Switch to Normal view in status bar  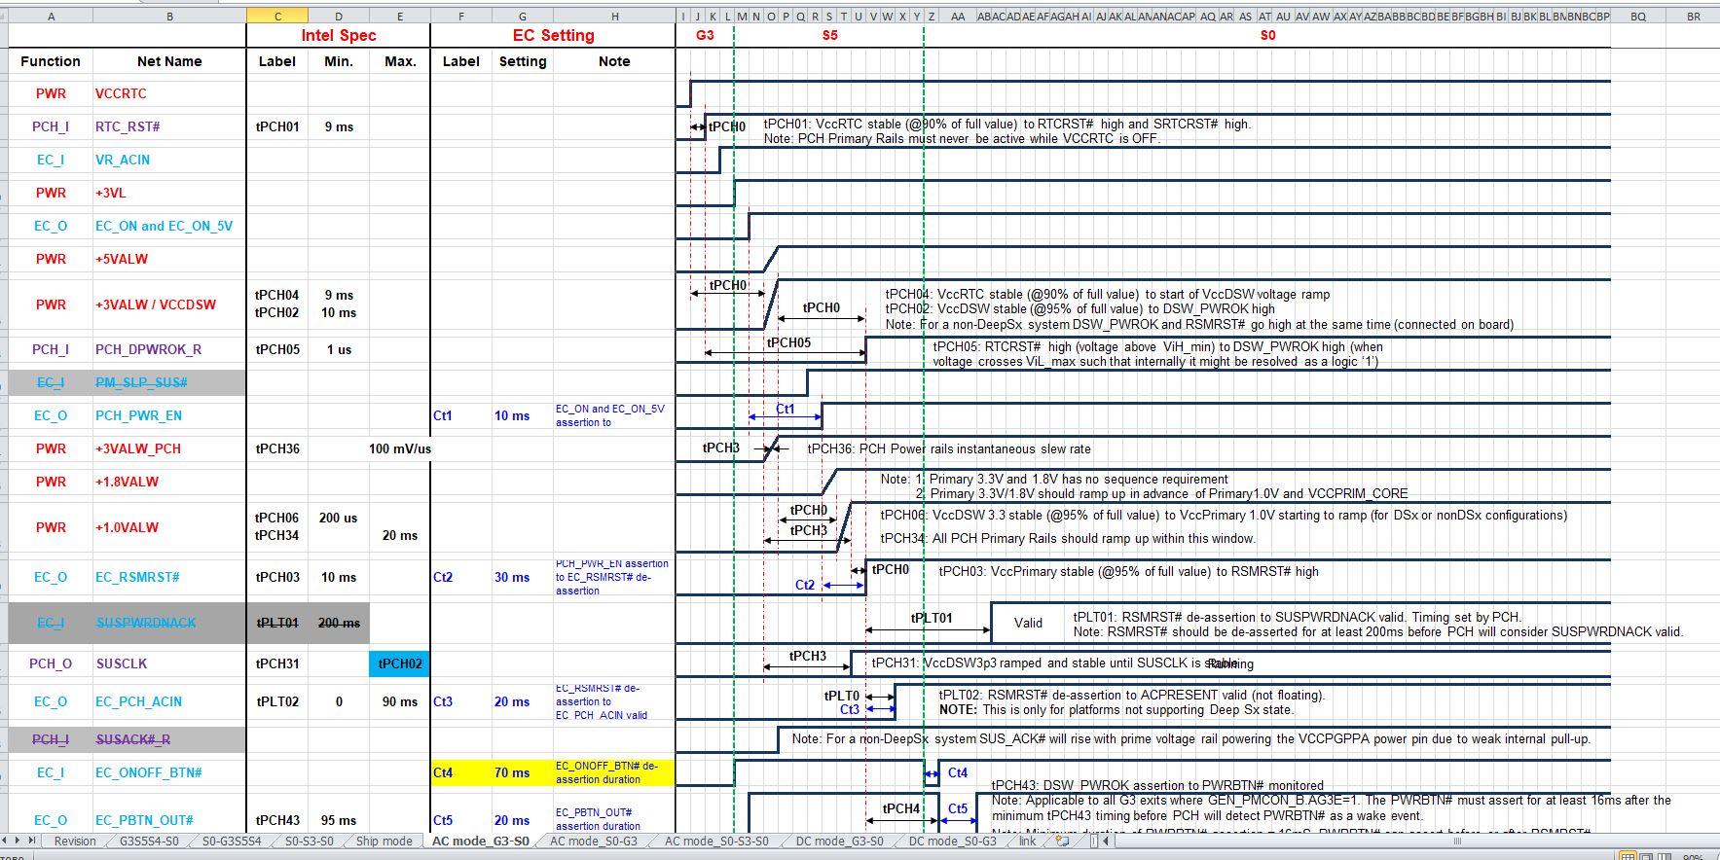(x=1627, y=856)
